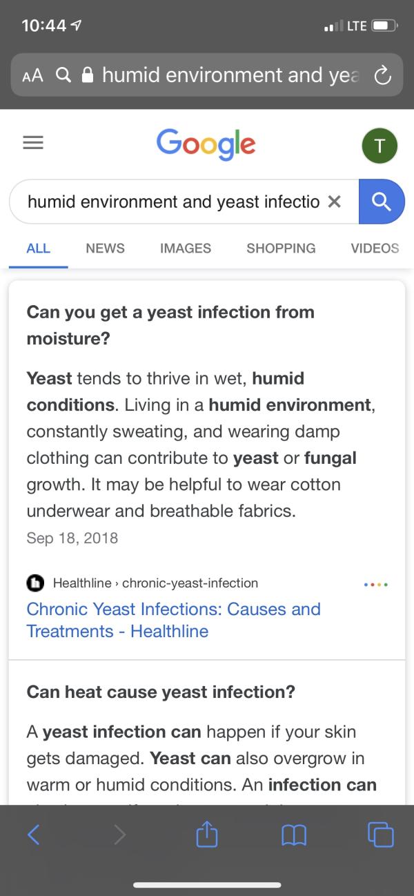Image resolution: width=414 pixels, height=896 pixels.
Task: Switch to the Images results tab
Action: [x=186, y=248]
